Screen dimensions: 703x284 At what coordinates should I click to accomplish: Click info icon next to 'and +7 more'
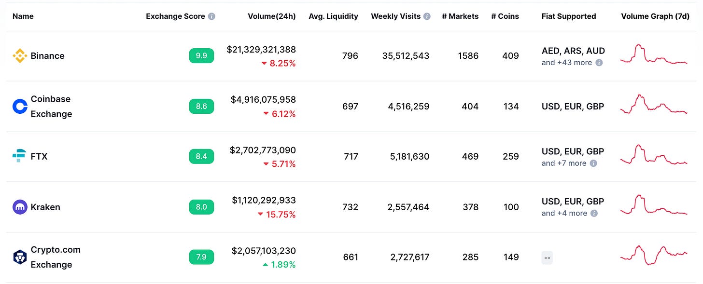(594, 163)
